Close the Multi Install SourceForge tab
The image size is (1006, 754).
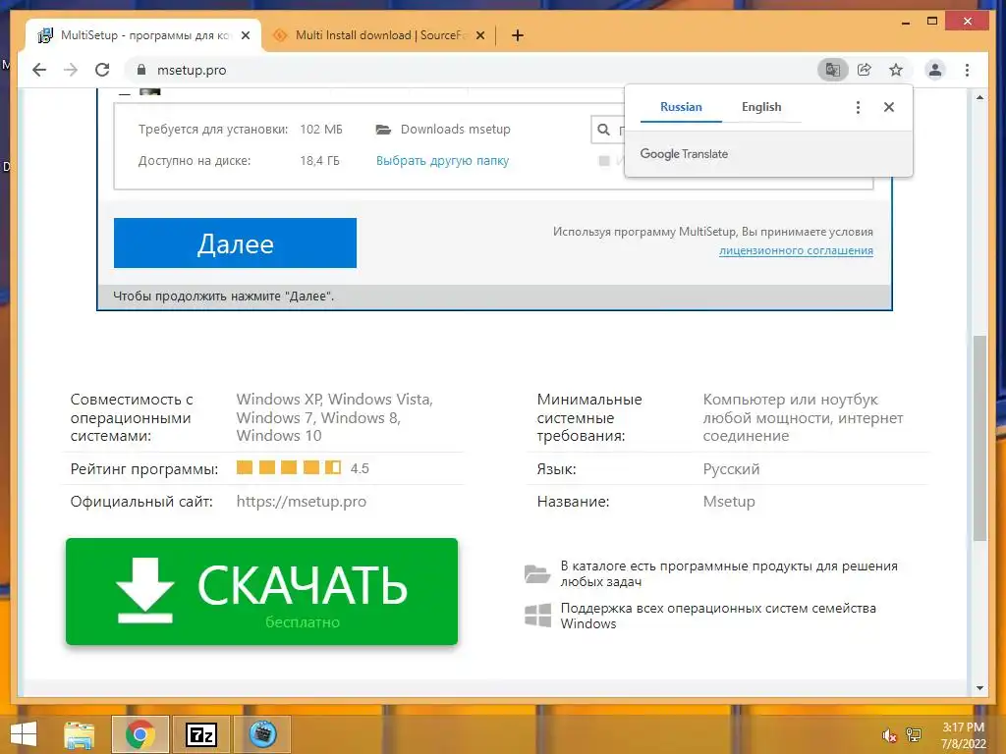pyautogui.click(x=479, y=36)
